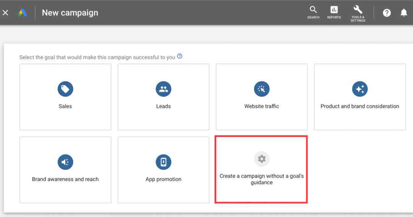The image size is (413, 217).
Task: Open the Reports menu
Action: click(x=334, y=12)
